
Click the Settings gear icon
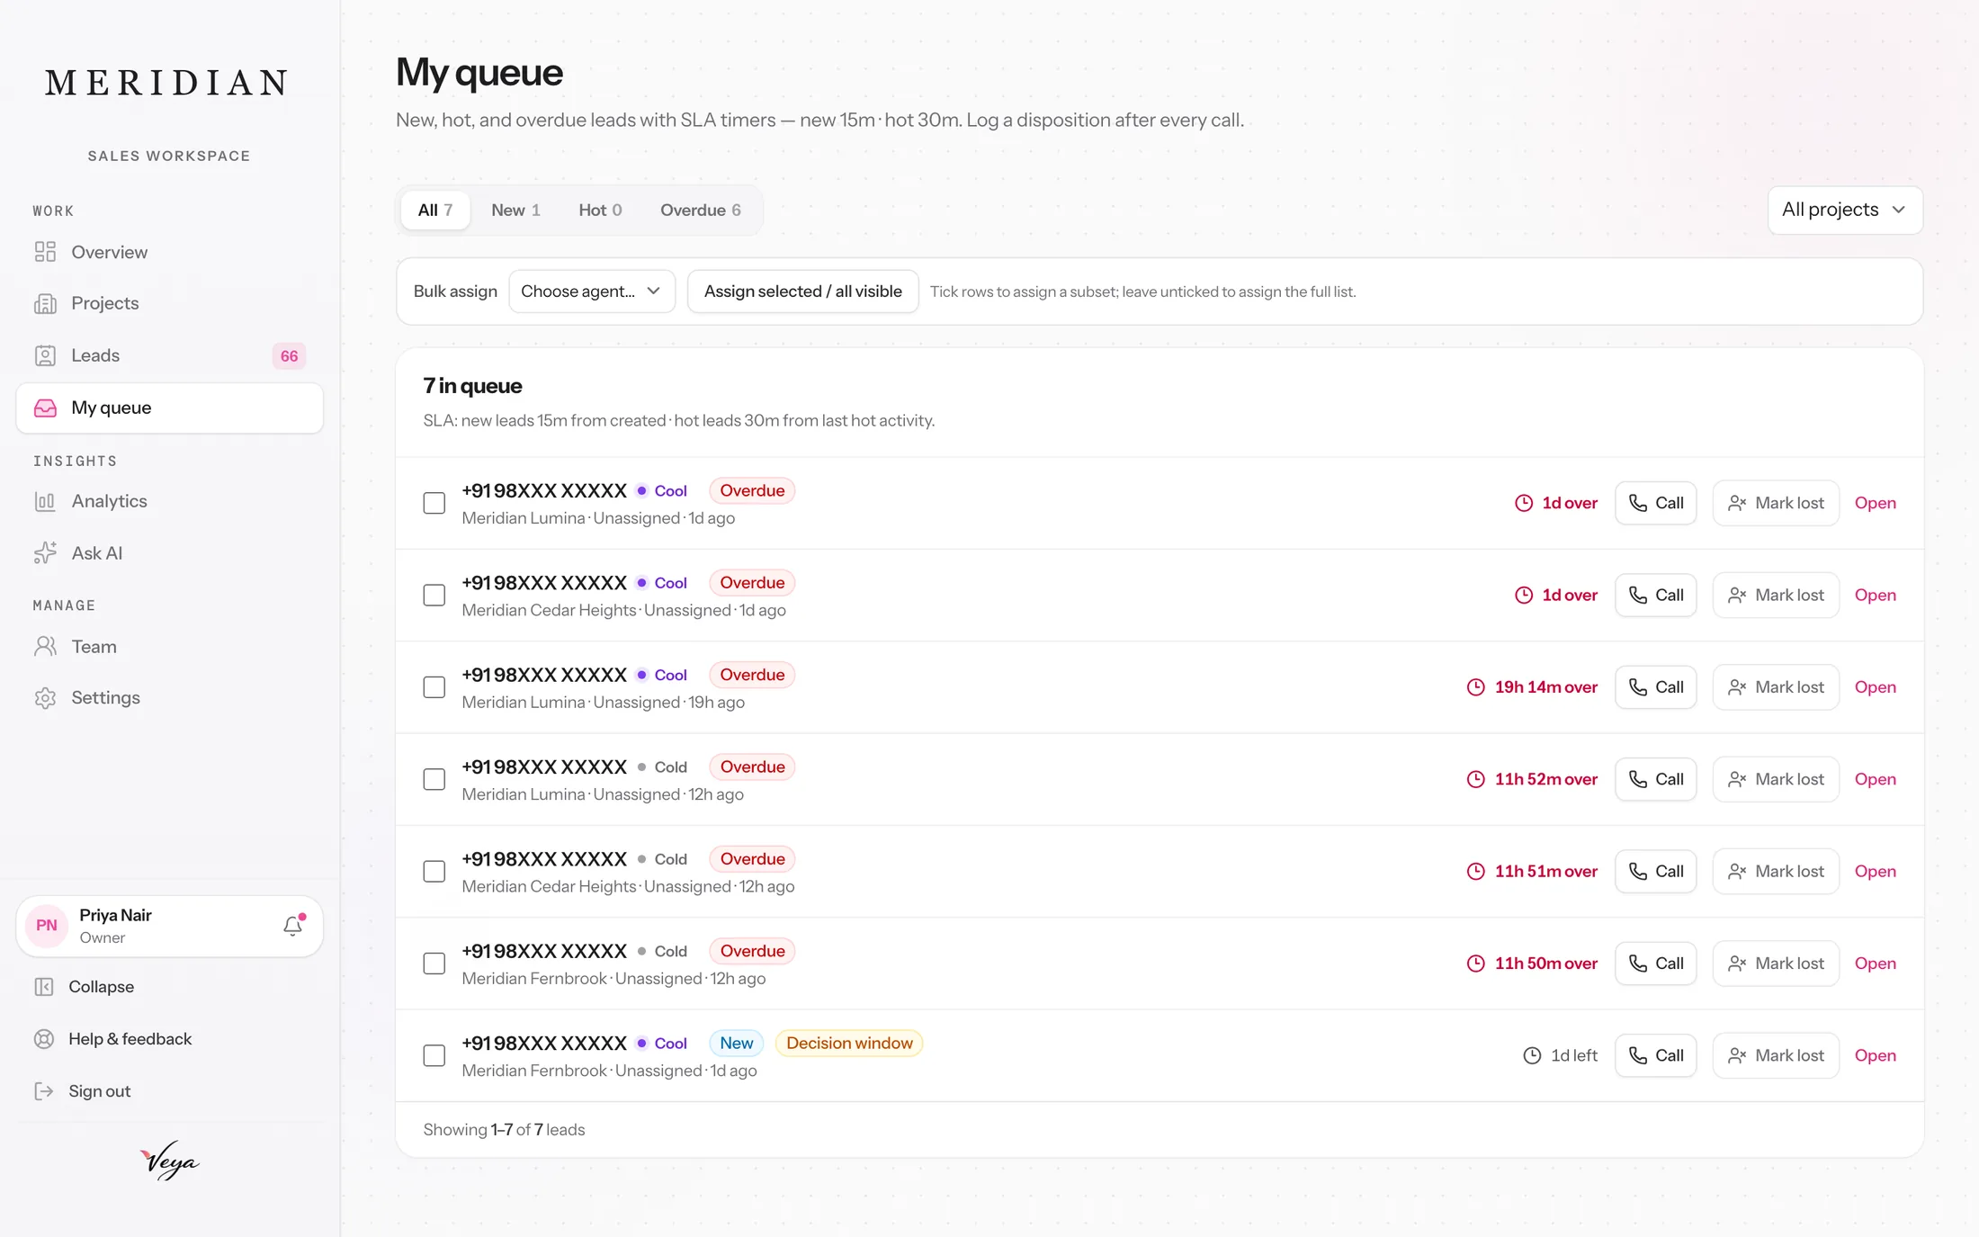coord(45,697)
